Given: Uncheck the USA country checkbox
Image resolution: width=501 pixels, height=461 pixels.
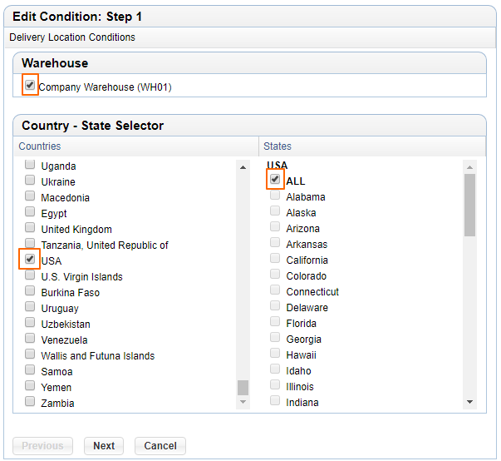Looking at the screenshot, I should point(30,259).
